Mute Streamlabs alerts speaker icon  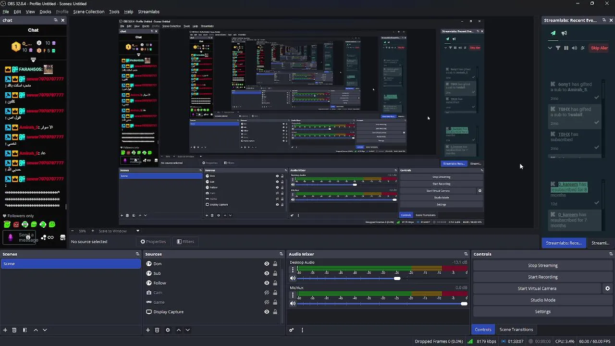[574, 48]
